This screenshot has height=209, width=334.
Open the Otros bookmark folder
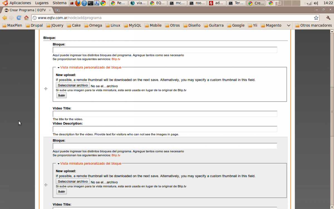coord(172,25)
